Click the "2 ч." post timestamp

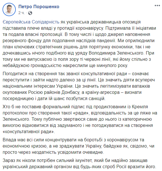click(21, 13)
